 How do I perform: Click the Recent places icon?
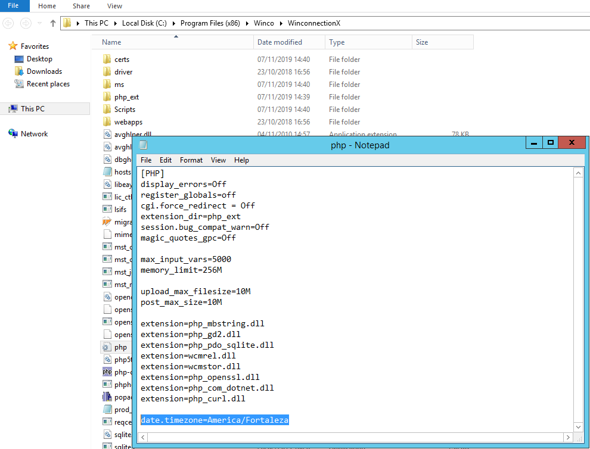tap(19, 84)
